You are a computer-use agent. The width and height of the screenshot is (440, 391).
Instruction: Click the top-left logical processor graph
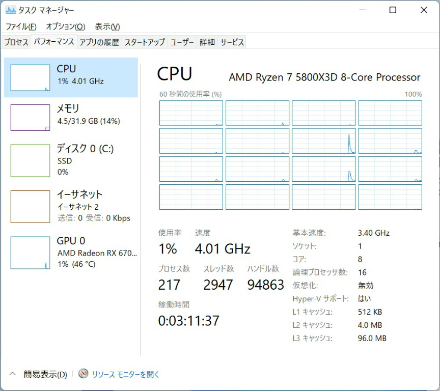click(191, 113)
